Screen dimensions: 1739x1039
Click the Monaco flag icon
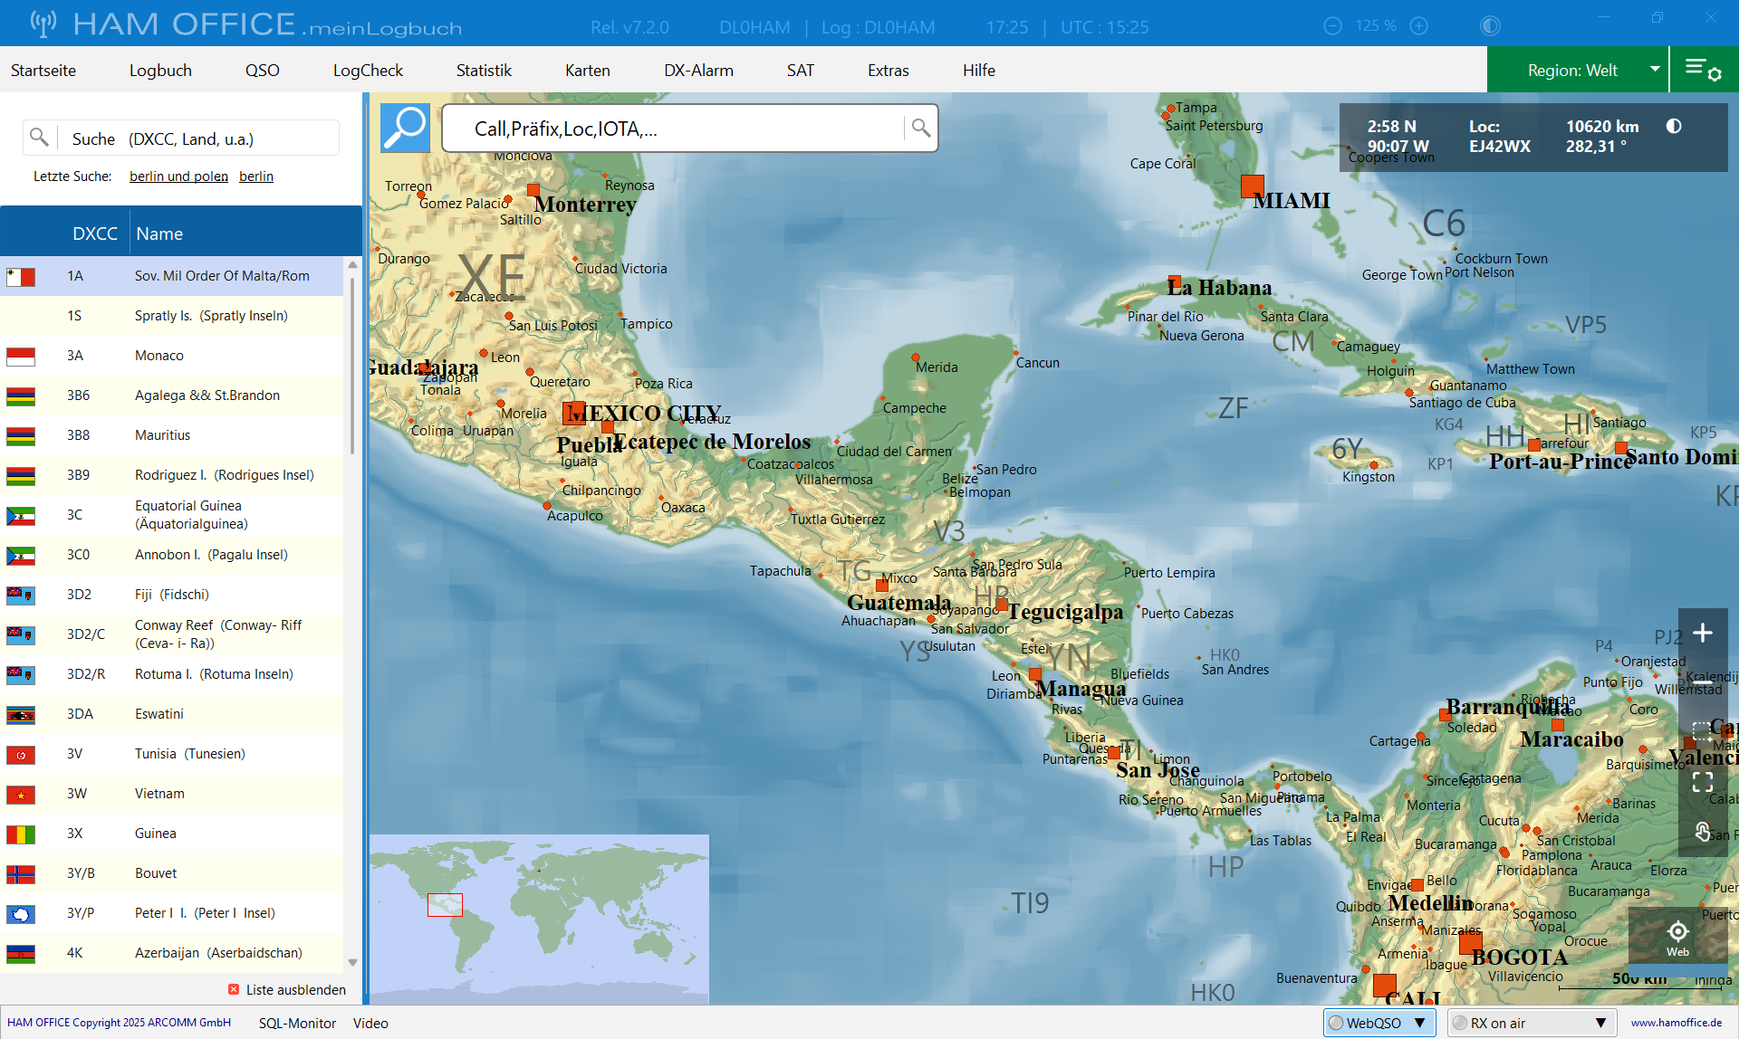21,357
